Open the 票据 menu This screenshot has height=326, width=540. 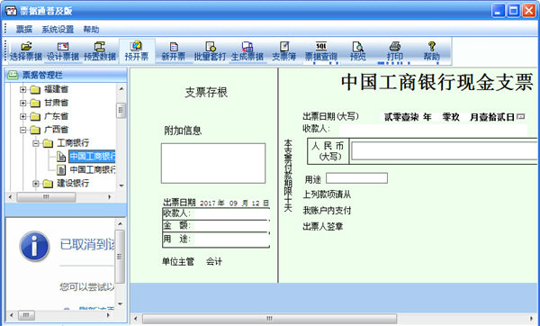point(24,30)
